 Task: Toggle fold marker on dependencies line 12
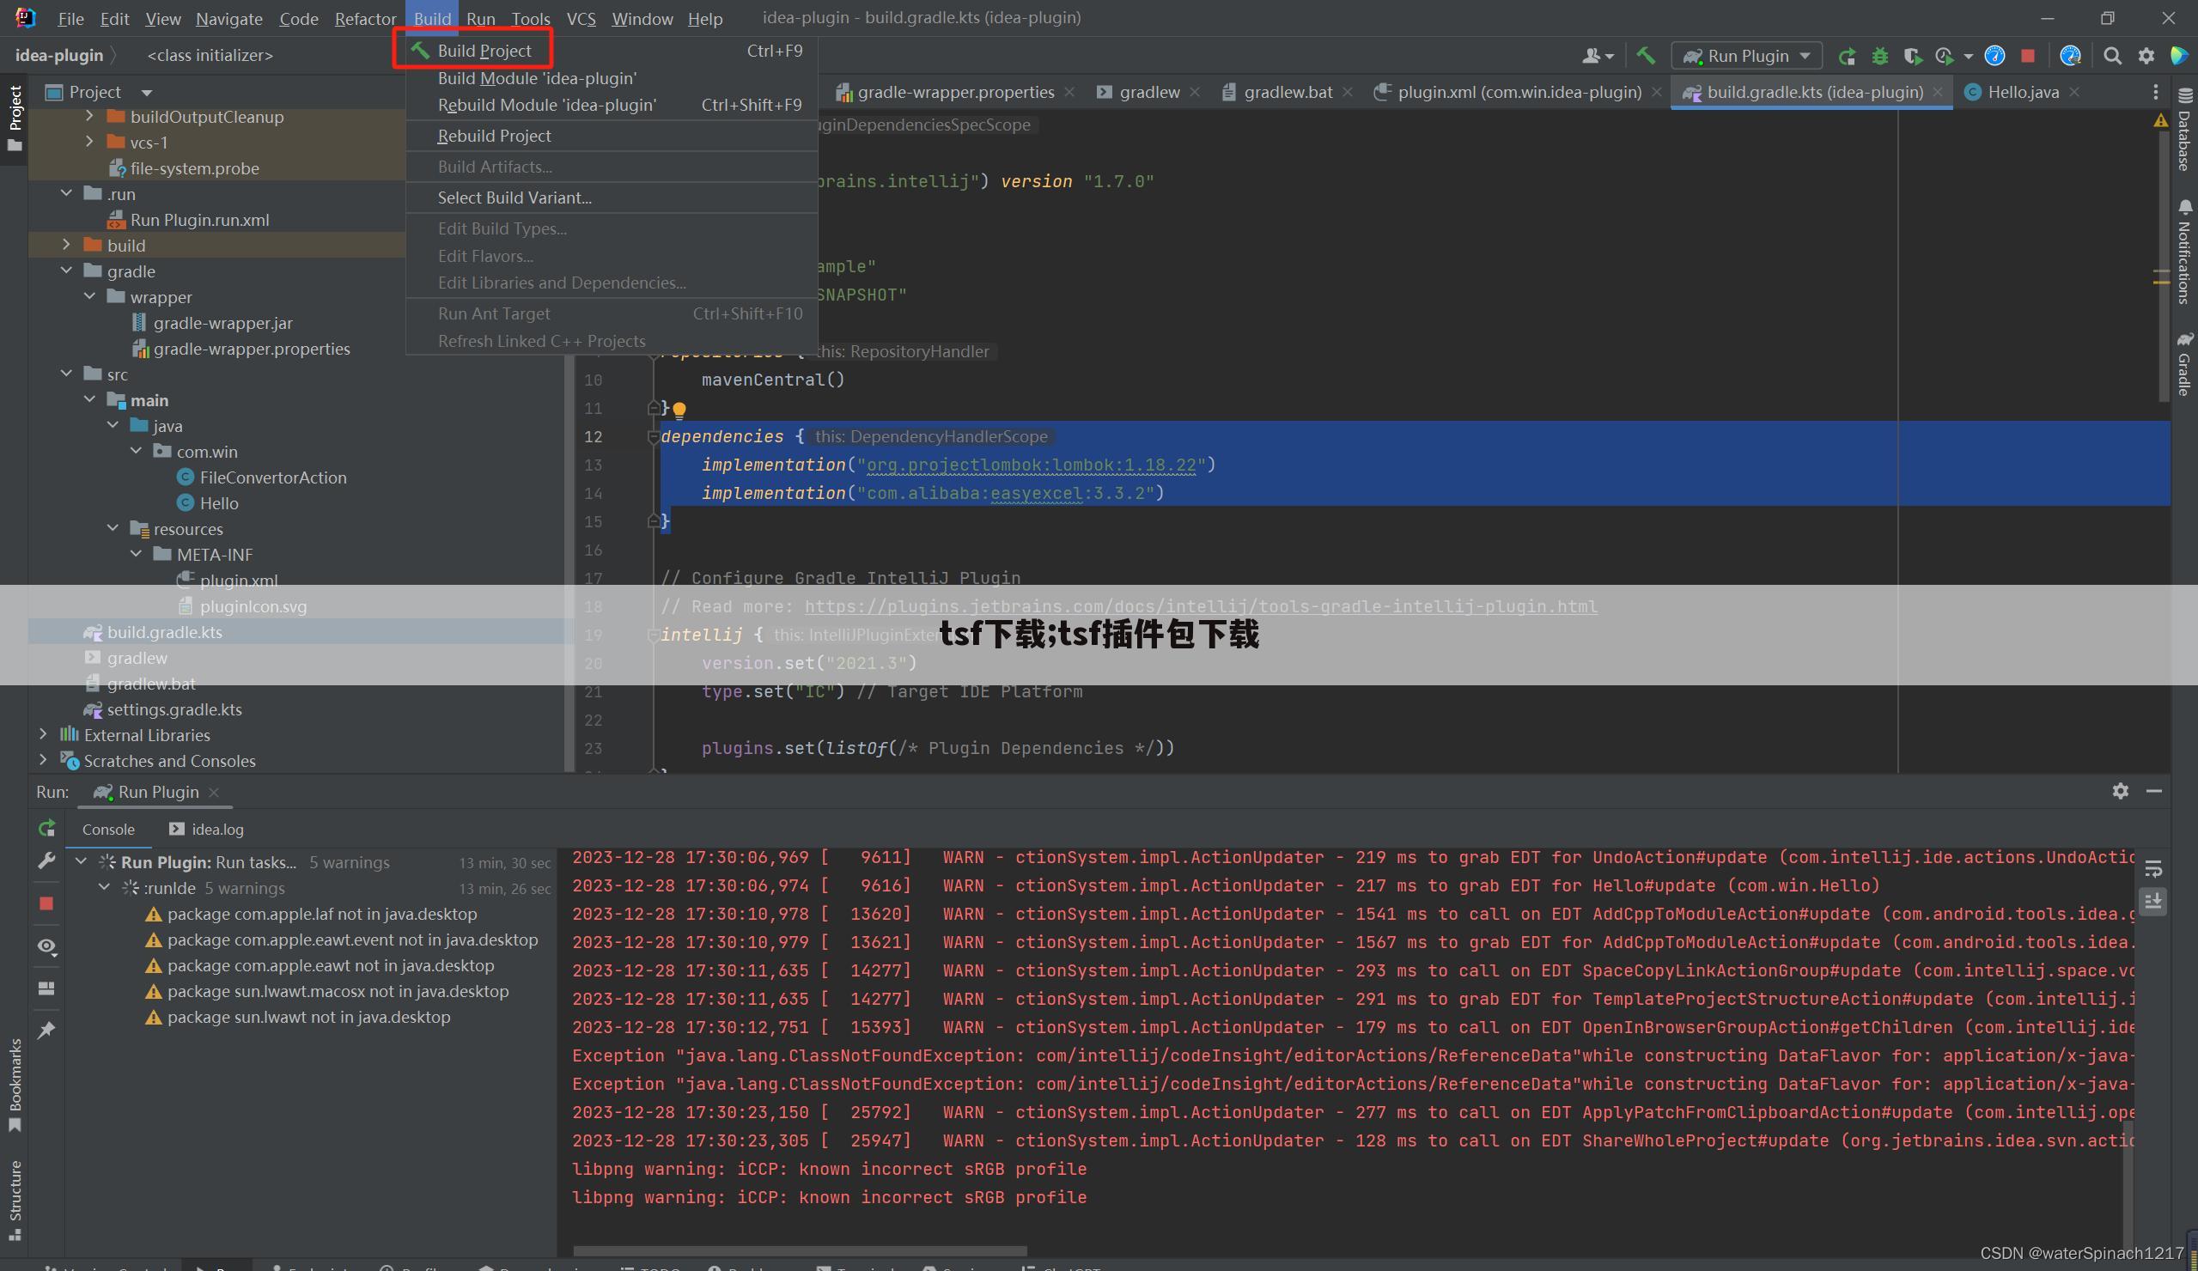point(653,436)
